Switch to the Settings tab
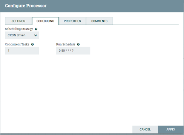This screenshot has width=184, height=135. click(18, 21)
